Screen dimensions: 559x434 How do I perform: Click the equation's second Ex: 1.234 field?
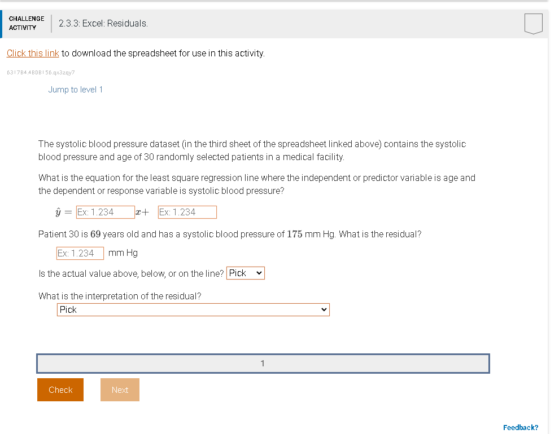(x=187, y=212)
